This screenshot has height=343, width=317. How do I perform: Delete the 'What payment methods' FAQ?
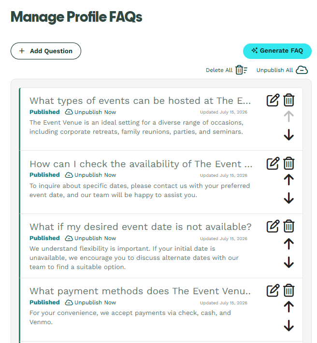[289, 290]
